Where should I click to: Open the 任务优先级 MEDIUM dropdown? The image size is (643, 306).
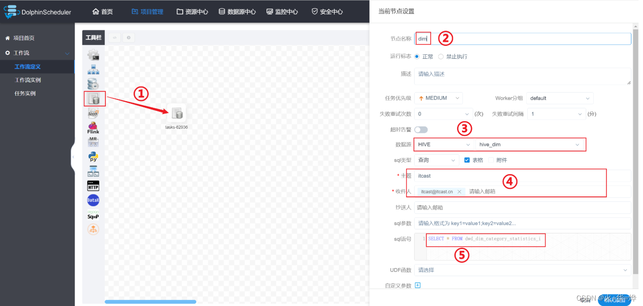coord(438,98)
